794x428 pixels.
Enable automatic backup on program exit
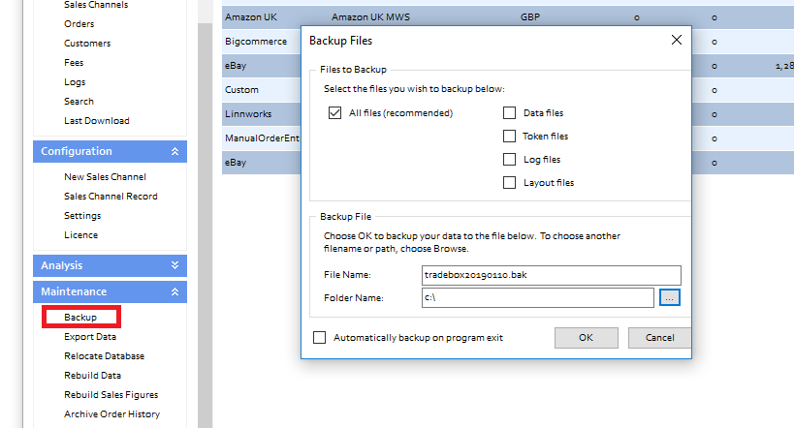[x=320, y=338]
